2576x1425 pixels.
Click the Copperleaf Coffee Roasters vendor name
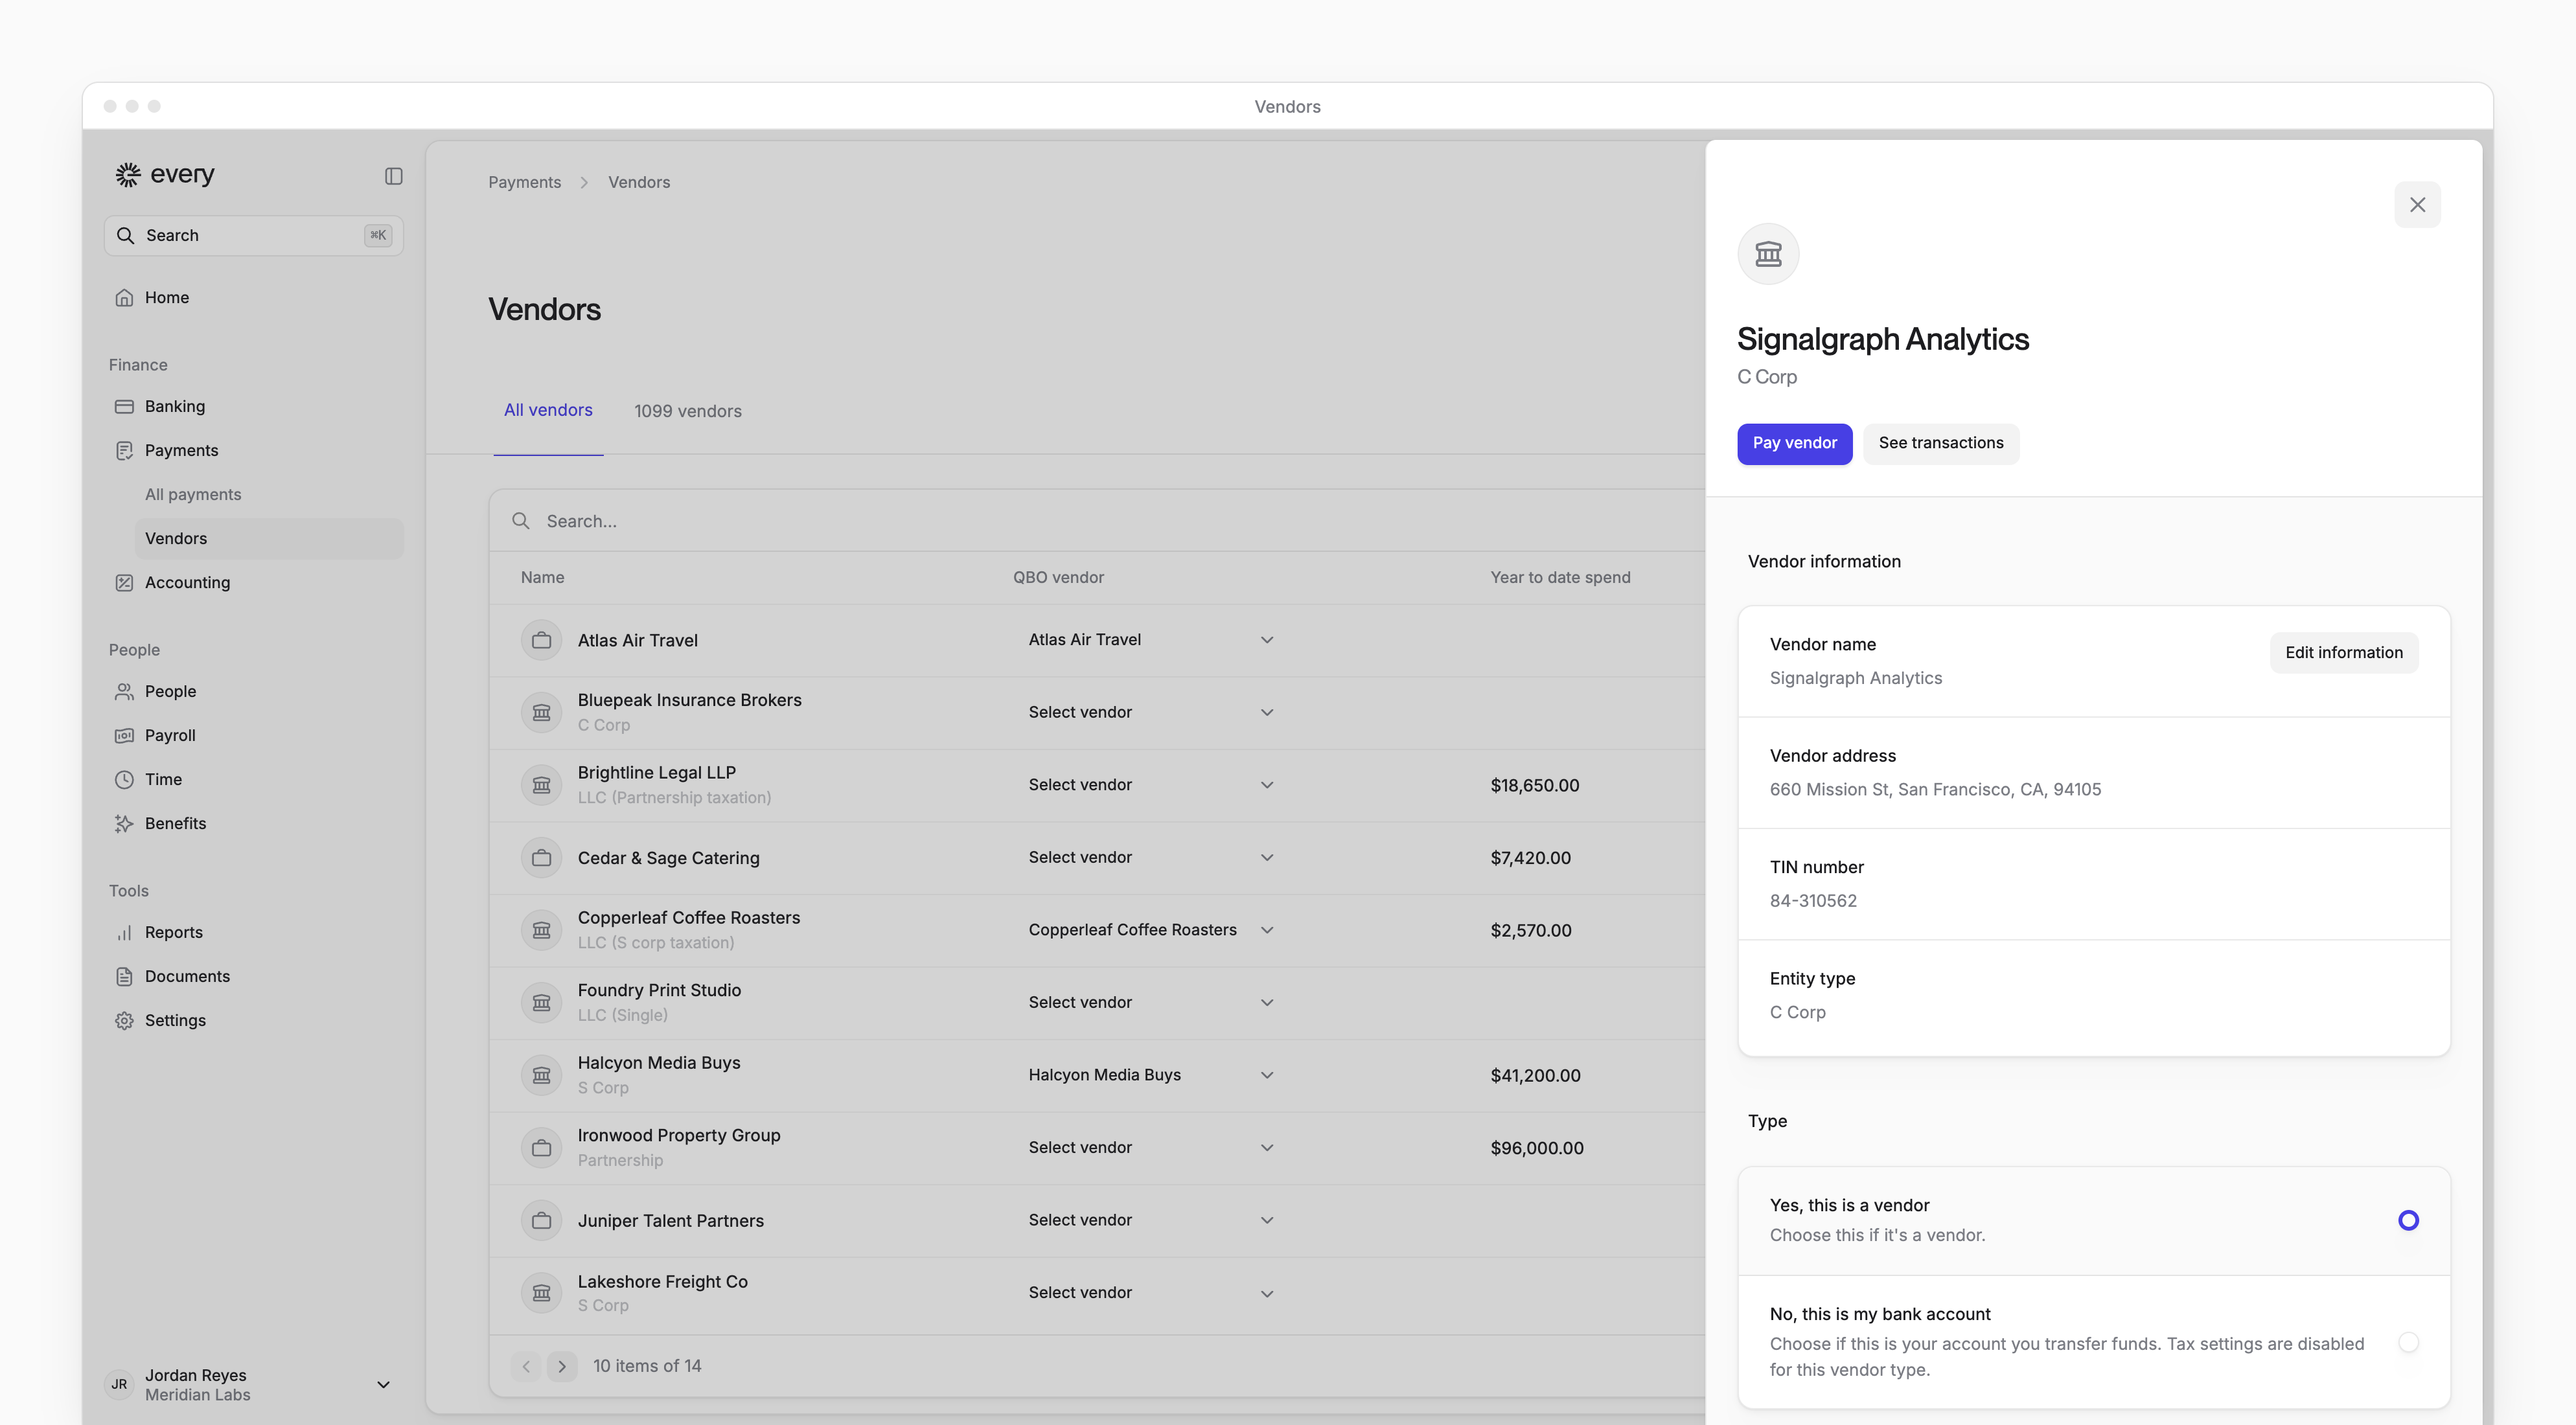tap(689, 917)
